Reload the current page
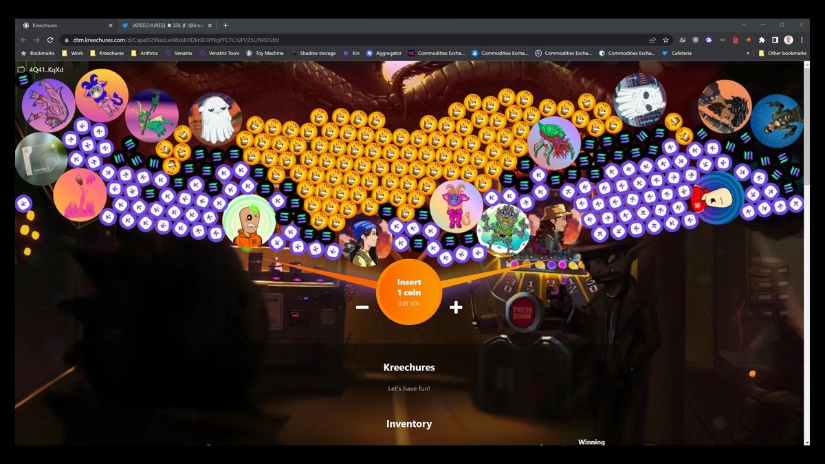The image size is (825, 464). [50, 40]
